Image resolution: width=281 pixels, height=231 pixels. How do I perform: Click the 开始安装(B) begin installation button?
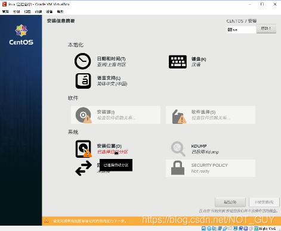point(264,202)
